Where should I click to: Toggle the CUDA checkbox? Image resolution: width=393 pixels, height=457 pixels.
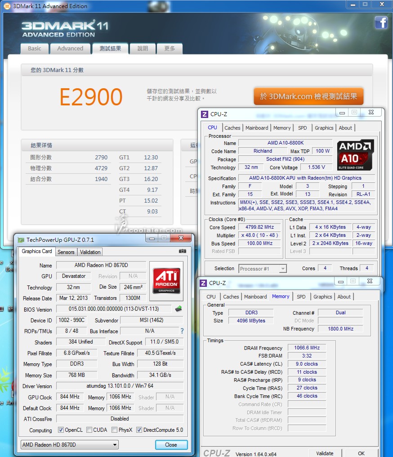(89, 430)
